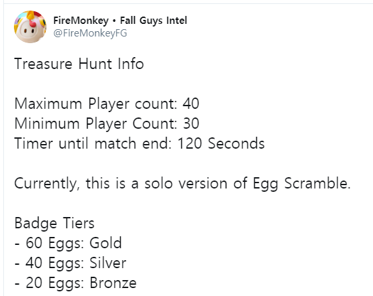Open FireMonkey's chicken costume profile avatar
Viewport: 373px width, 296px height.
coord(30,27)
